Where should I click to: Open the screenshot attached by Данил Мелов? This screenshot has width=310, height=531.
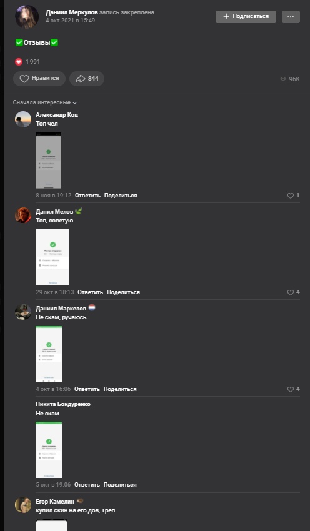(x=52, y=257)
